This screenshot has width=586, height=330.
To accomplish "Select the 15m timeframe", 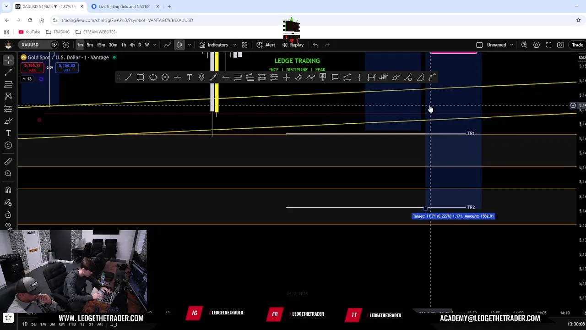I will tap(101, 45).
